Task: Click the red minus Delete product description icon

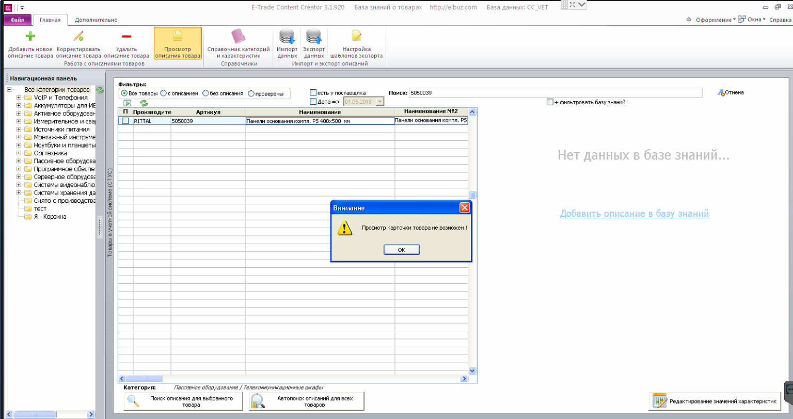Action: 126,36
